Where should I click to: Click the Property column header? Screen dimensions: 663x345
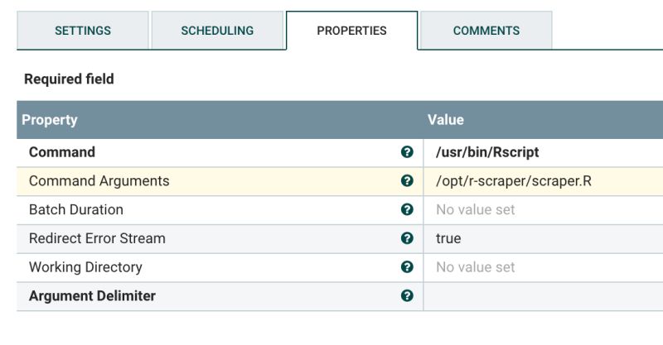[x=50, y=120]
